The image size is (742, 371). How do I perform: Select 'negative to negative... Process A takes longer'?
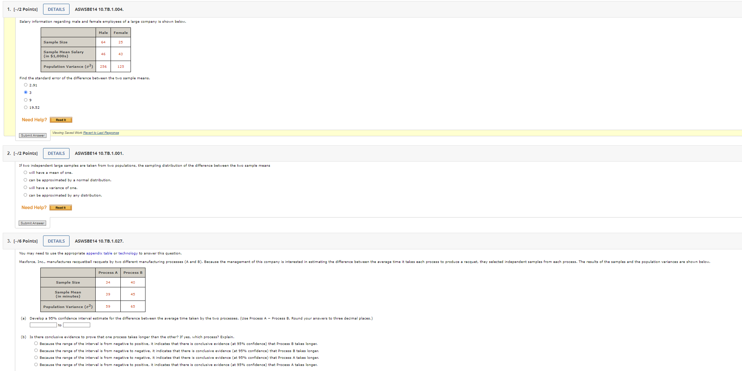[x=36, y=357]
